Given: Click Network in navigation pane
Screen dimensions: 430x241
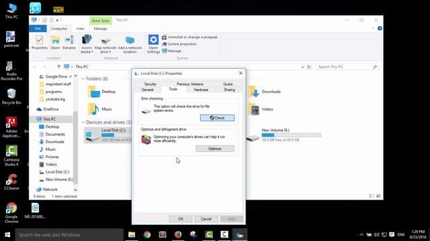Looking at the screenshot, I should (x=47, y=189).
